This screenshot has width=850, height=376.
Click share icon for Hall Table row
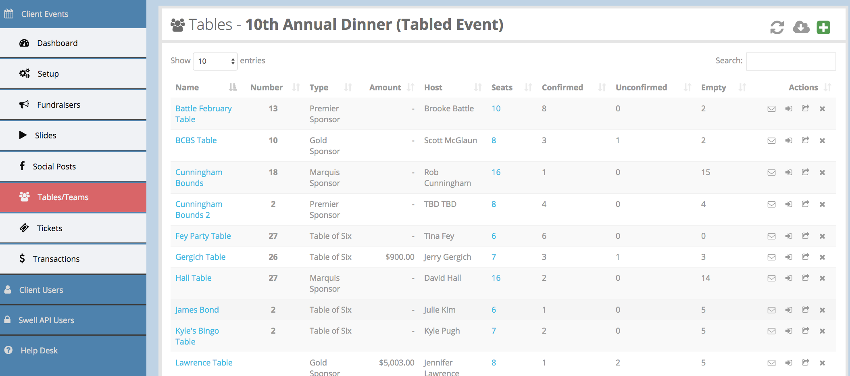tap(805, 278)
